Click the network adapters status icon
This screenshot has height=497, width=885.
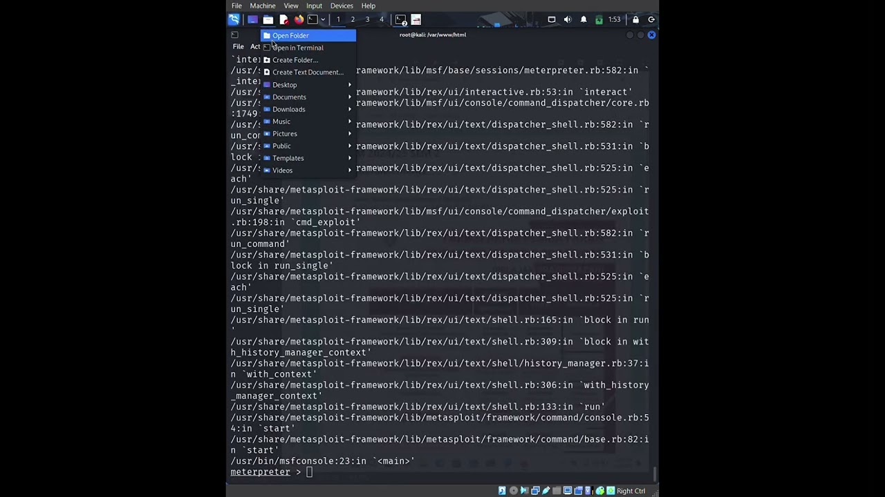535,491
